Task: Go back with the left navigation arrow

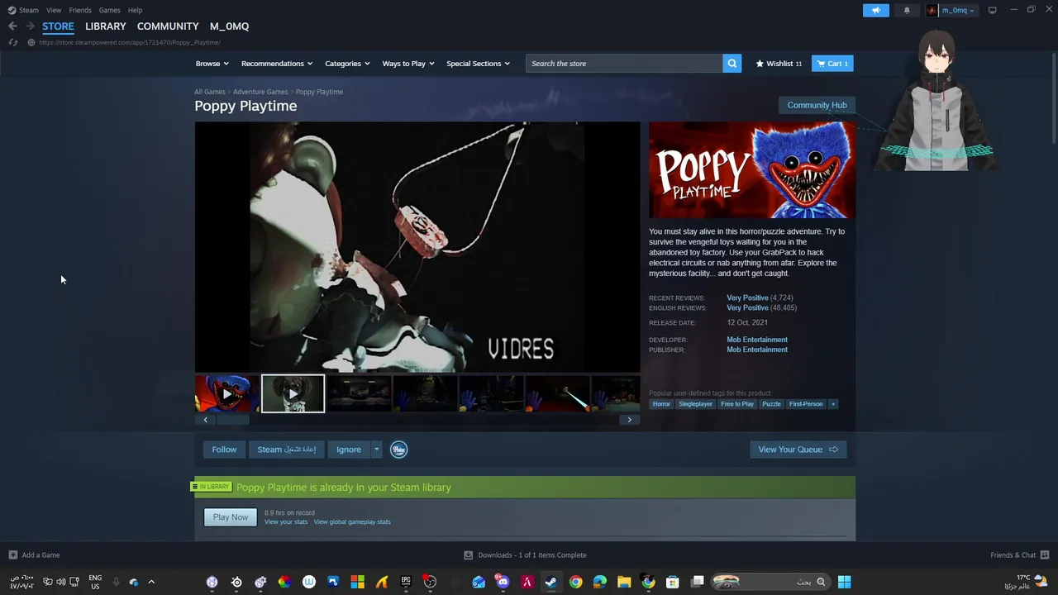Action: click(x=12, y=26)
